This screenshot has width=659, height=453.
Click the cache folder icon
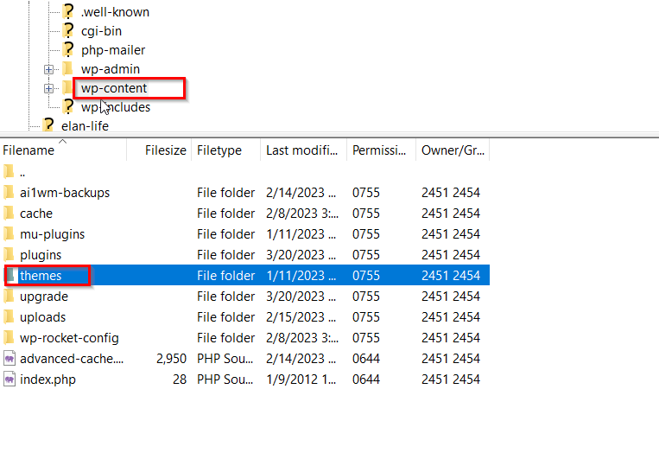coord(9,214)
